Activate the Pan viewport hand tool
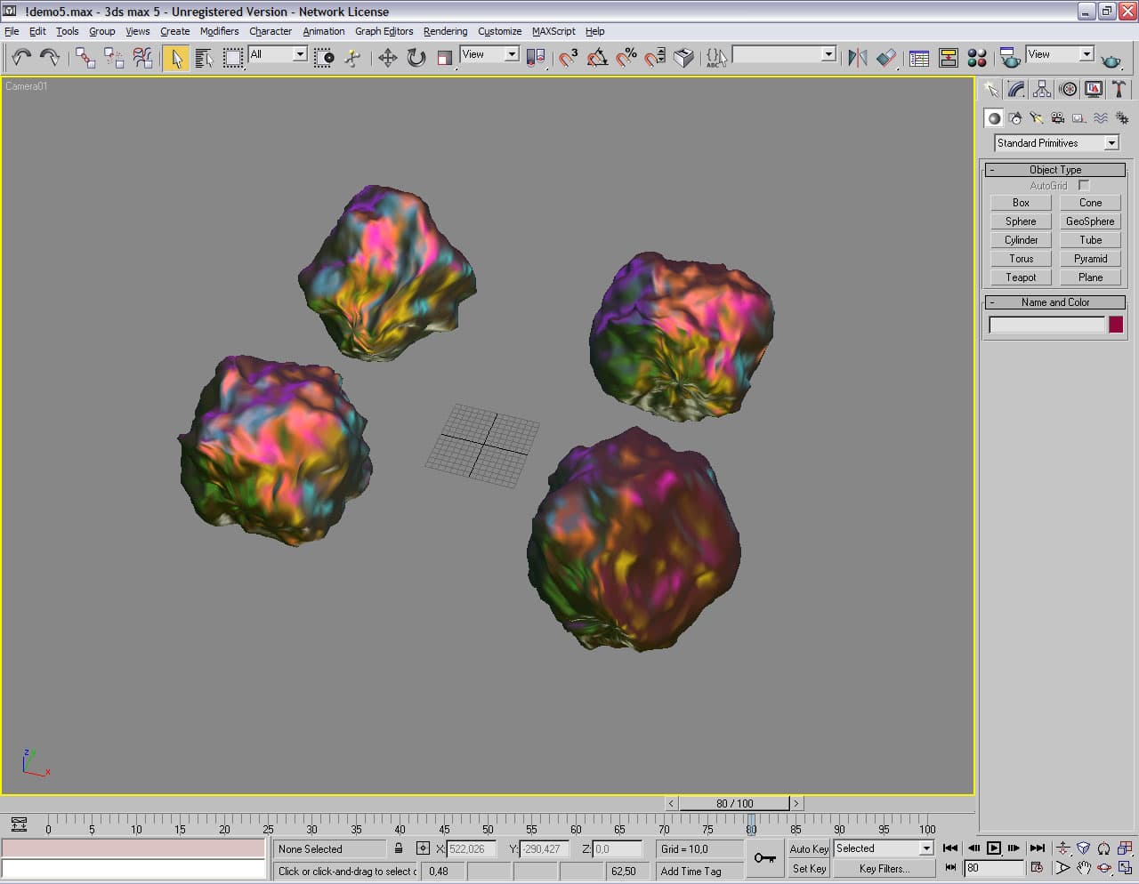This screenshot has width=1139, height=884. click(x=1083, y=868)
